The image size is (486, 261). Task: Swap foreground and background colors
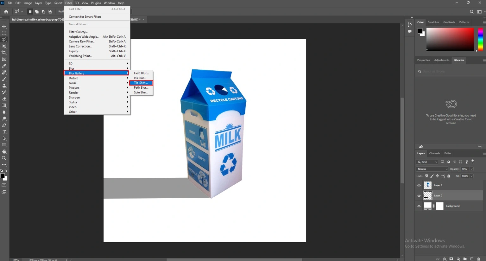pyautogui.click(x=6, y=171)
